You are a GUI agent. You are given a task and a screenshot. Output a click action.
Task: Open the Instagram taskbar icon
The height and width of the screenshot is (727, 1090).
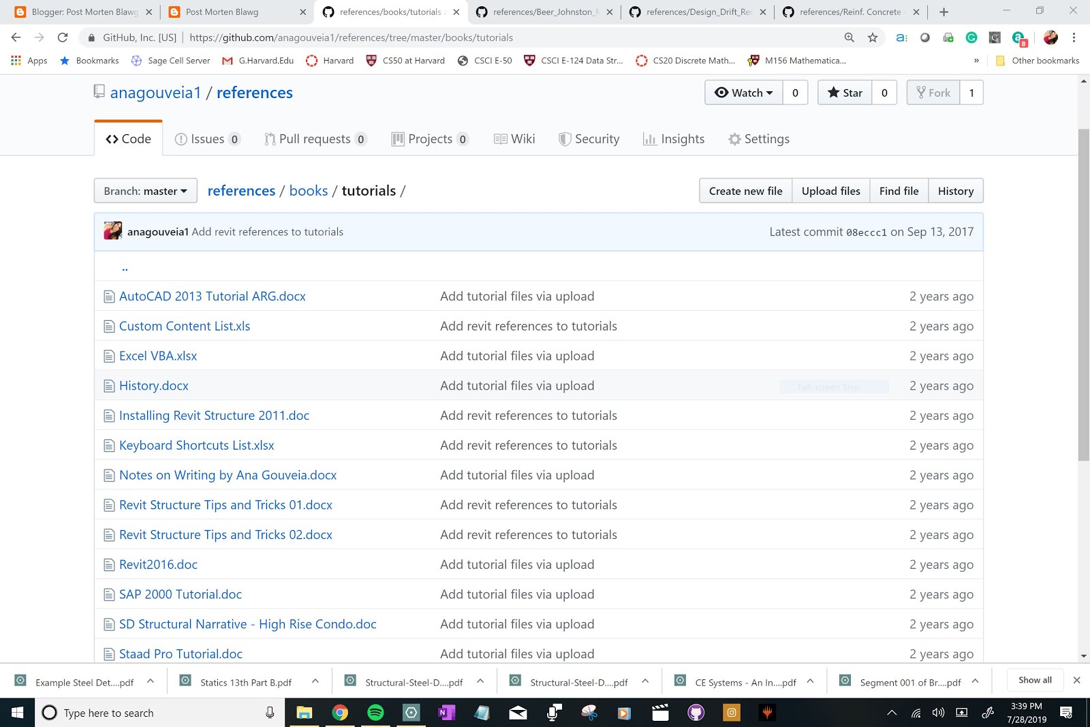point(731,713)
